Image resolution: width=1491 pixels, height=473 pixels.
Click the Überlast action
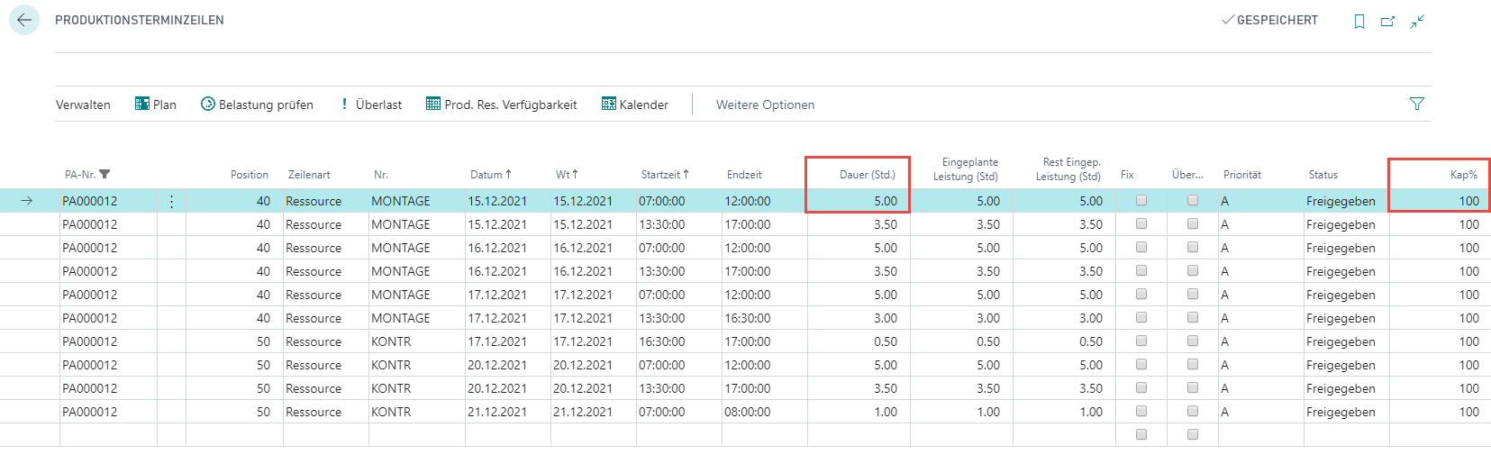[370, 105]
